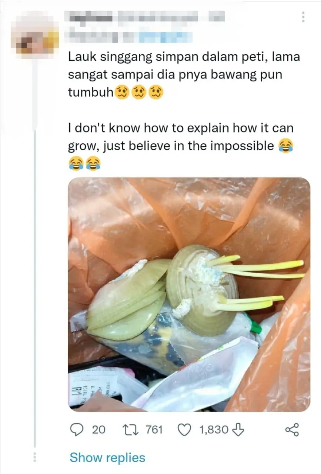Screen dimensions: 321x474
Task: Click the reply count 20
Action: click(98, 430)
